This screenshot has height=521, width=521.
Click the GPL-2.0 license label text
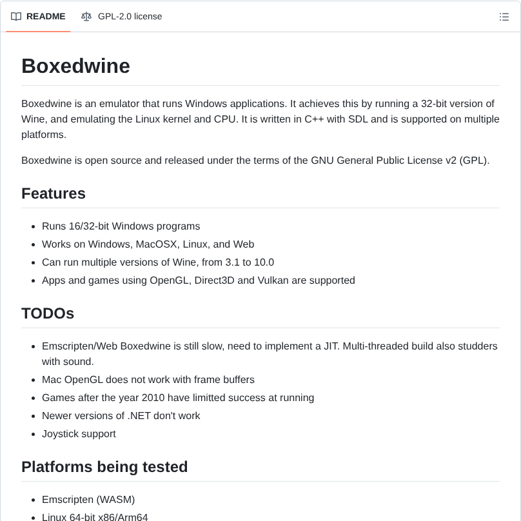tap(130, 17)
